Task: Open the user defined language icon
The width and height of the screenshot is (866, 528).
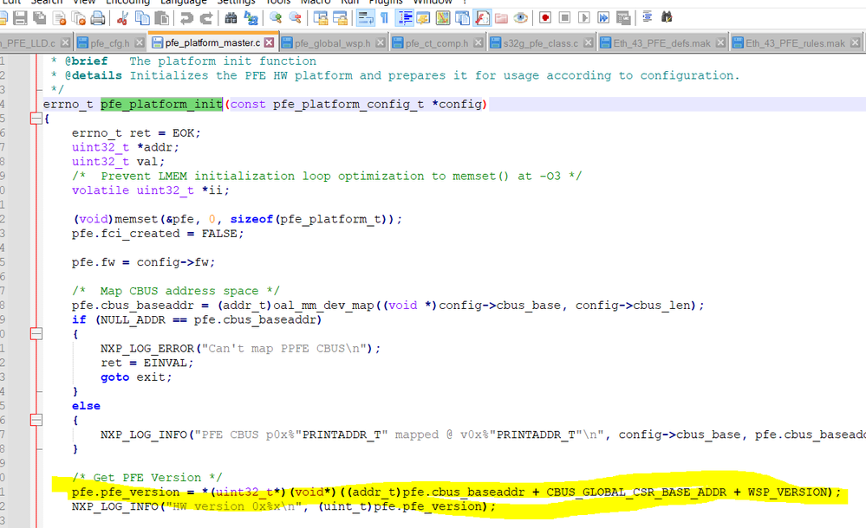Action: [424, 18]
